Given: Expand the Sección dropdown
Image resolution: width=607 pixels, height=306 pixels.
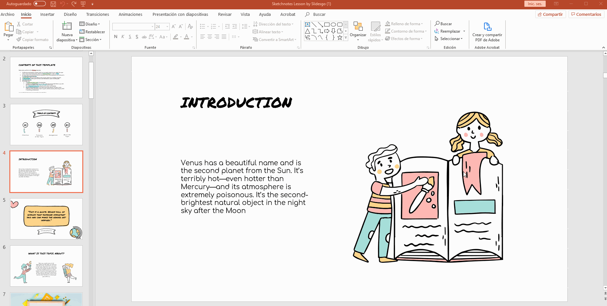Looking at the screenshot, I should 91,40.
